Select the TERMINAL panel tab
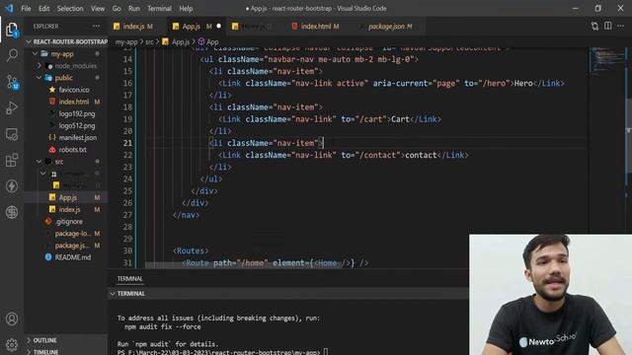The height and width of the screenshot is (355, 632). pyautogui.click(x=129, y=278)
